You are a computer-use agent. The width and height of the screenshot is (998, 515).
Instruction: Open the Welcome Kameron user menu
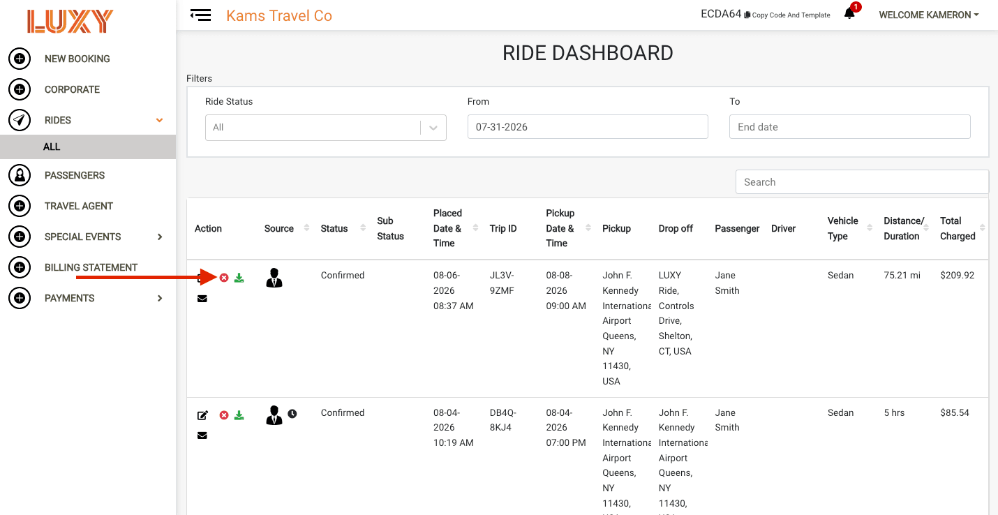(x=928, y=15)
